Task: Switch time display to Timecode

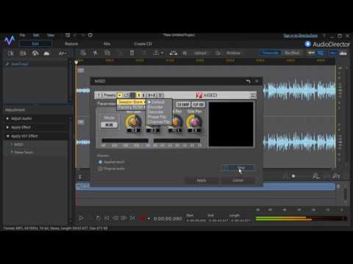Action: [270, 53]
